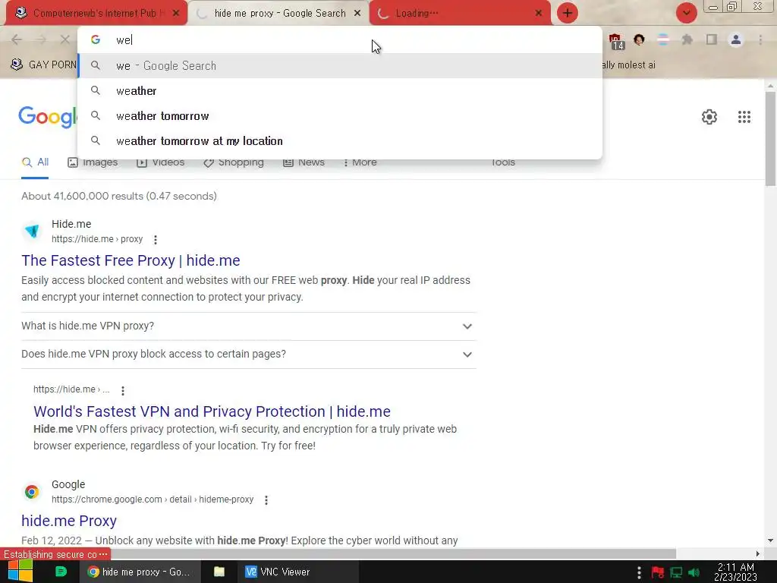This screenshot has width=777, height=583.
Task: Switch to Shopping results
Action: click(x=234, y=162)
